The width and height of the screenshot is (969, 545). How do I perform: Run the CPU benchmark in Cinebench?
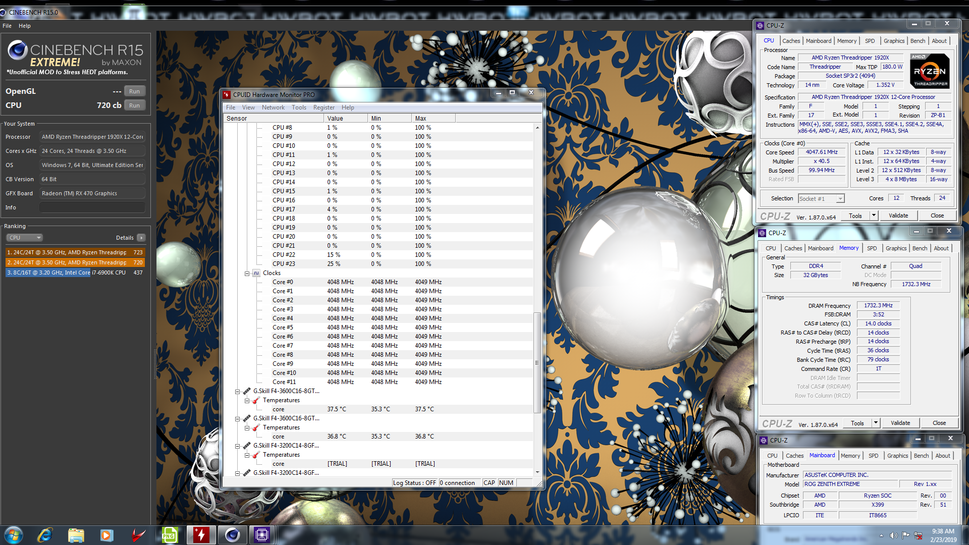[x=134, y=105]
